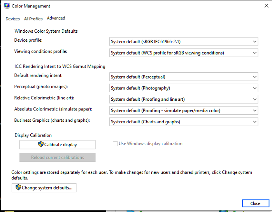Image resolution: width=272 pixels, height=212 pixels.
Task: Click the shield icon on Change system defaults
Action: point(18,187)
